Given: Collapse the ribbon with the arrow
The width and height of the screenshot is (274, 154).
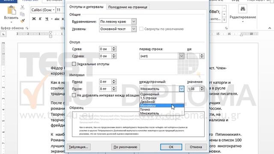Looking at the screenshot, I should pos(270,28).
